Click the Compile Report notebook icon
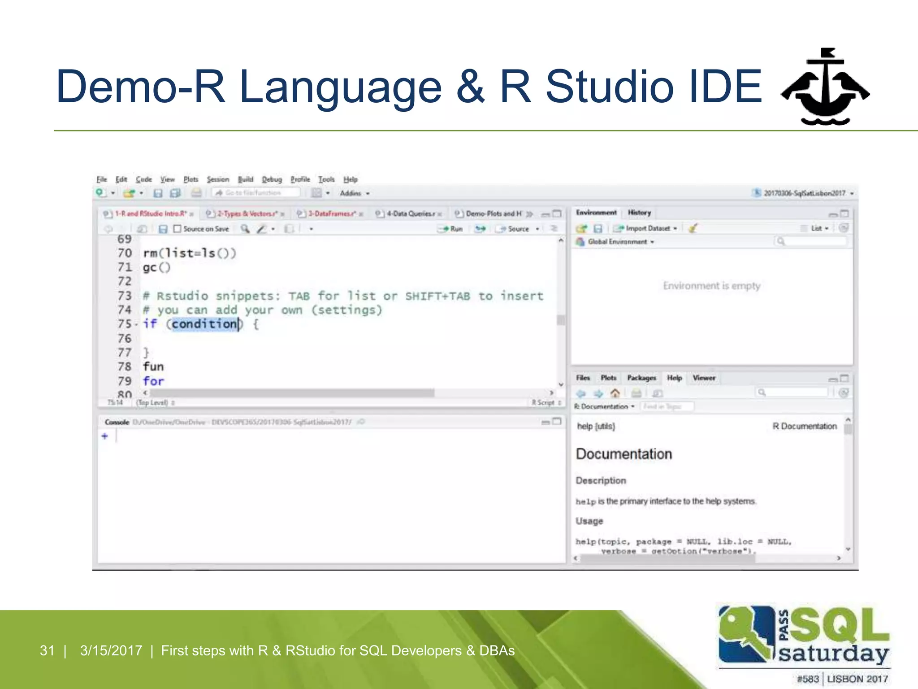This screenshot has width=918, height=689. point(290,229)
